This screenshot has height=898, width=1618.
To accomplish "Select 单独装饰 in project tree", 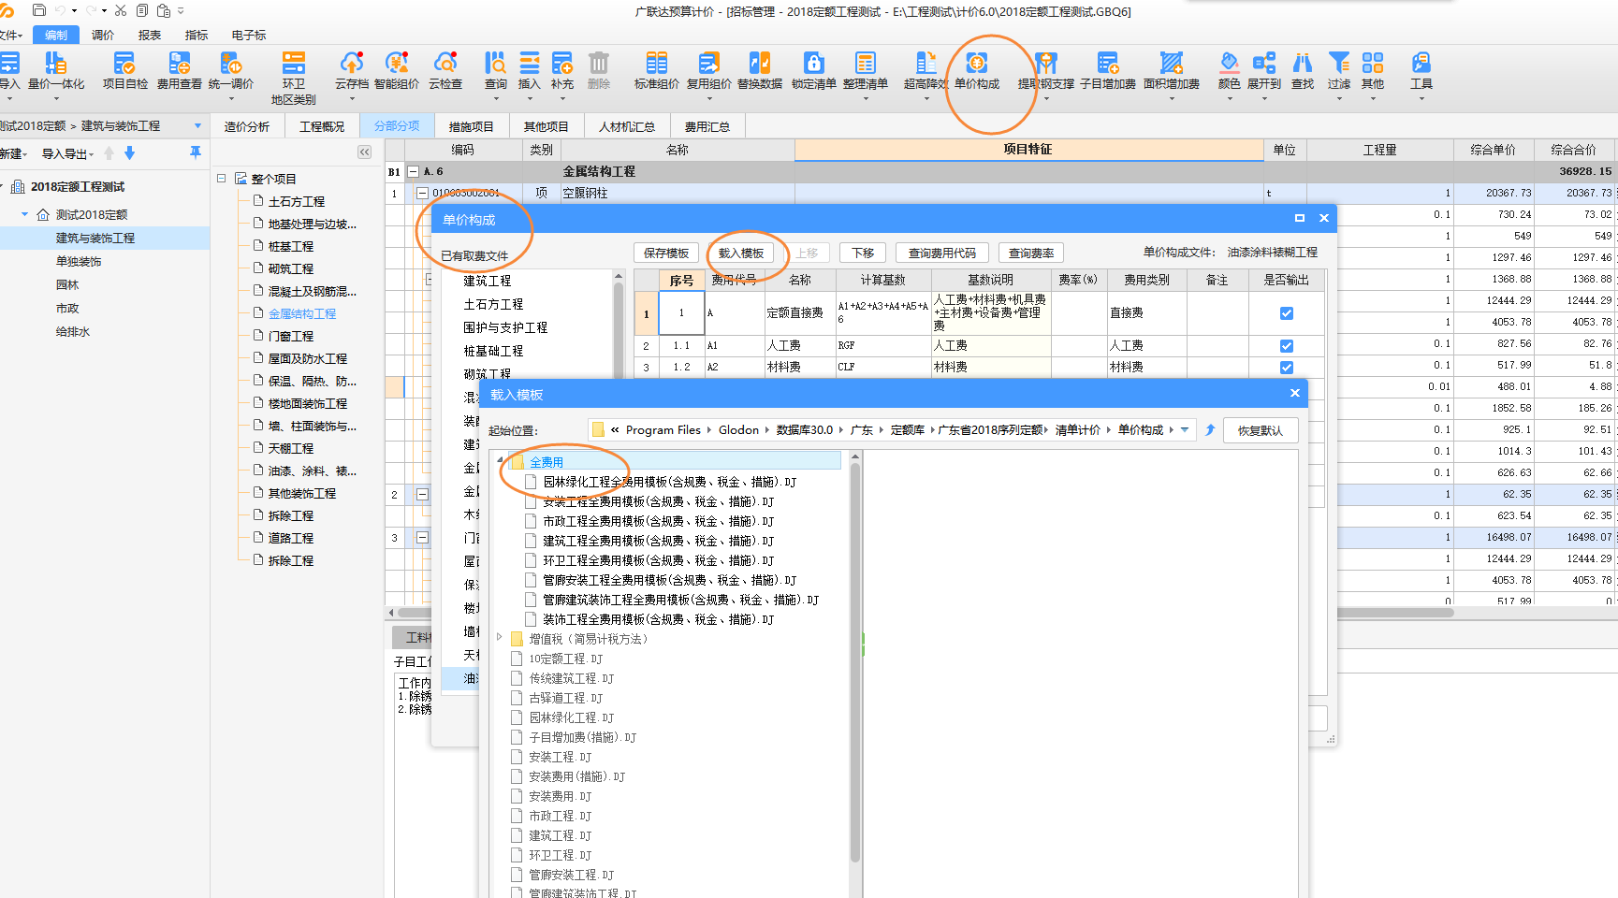I will coord(79,261).
